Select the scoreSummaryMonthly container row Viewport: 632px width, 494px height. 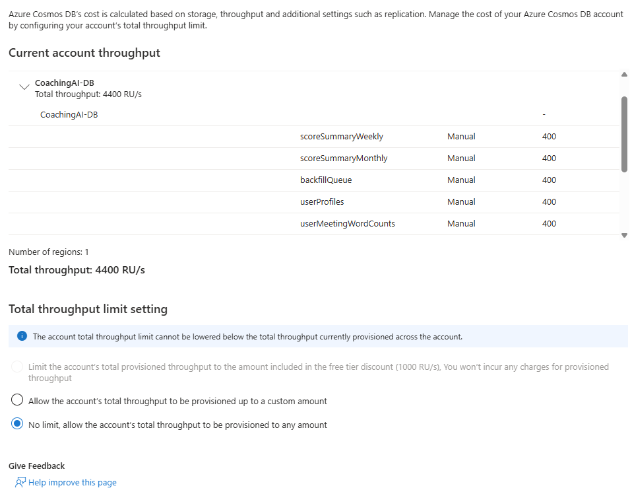point(344,159)
